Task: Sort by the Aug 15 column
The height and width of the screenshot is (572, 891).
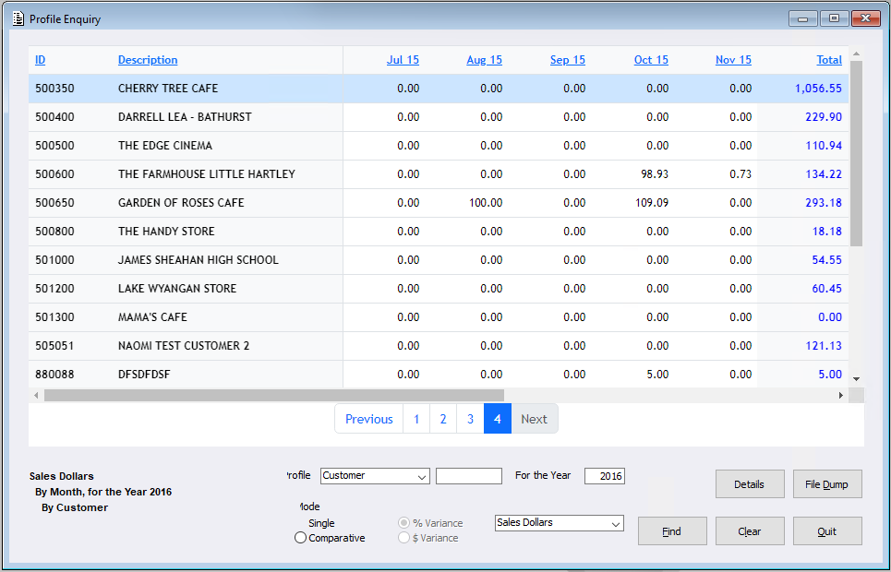Action: click(484, 60)
